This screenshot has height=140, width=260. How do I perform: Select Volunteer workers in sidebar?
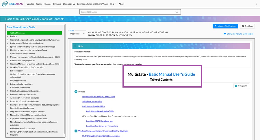coord(18,81)
